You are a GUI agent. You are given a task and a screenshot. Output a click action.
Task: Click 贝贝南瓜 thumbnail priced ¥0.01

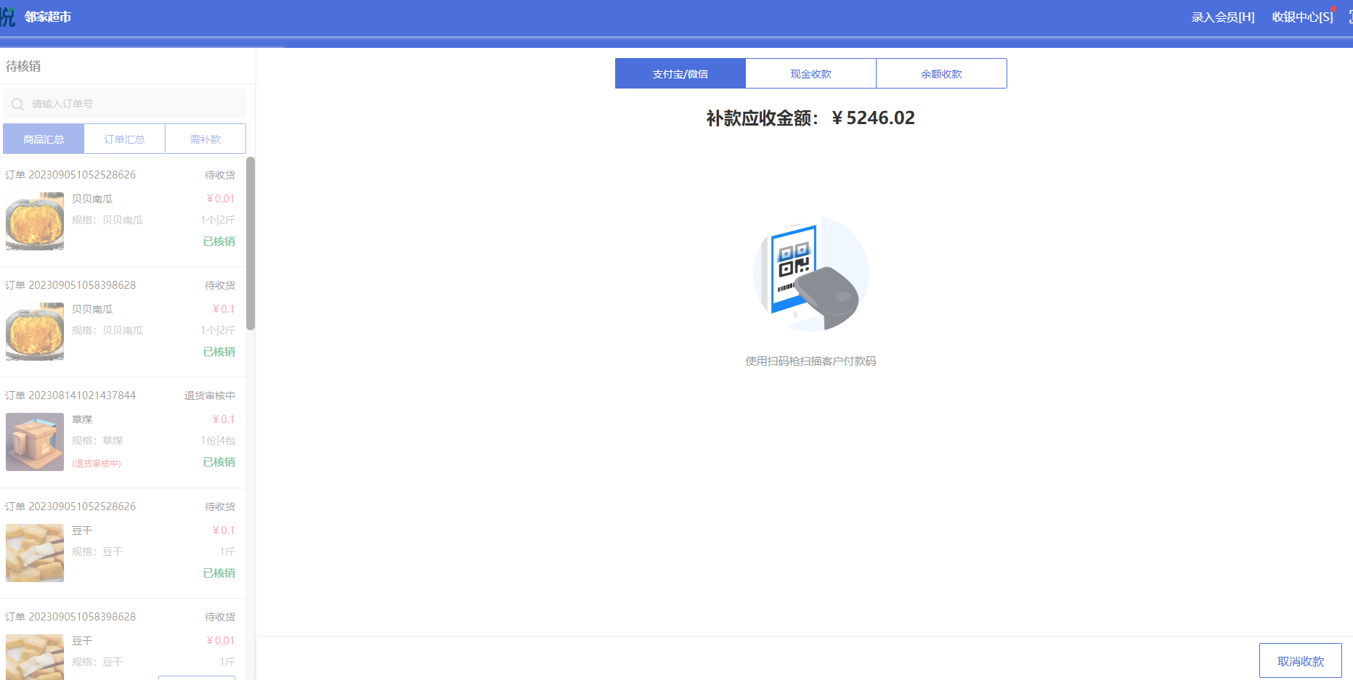[x=35, y=221]
